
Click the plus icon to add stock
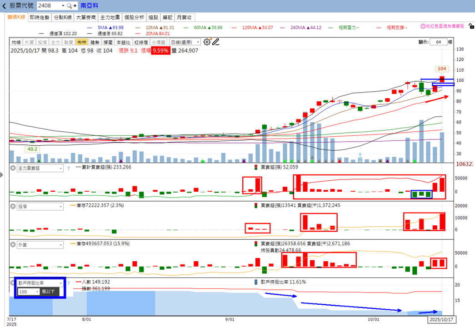[x=75, y=6]
